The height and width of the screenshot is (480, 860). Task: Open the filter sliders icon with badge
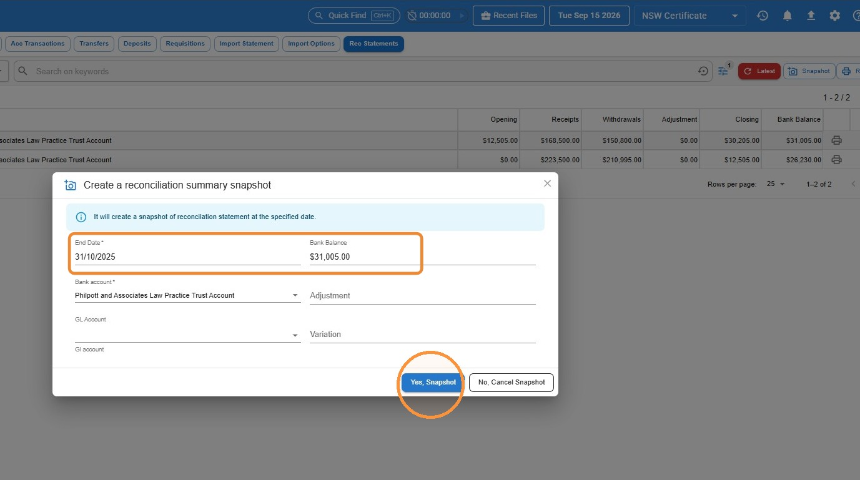(x=723, y=71)
